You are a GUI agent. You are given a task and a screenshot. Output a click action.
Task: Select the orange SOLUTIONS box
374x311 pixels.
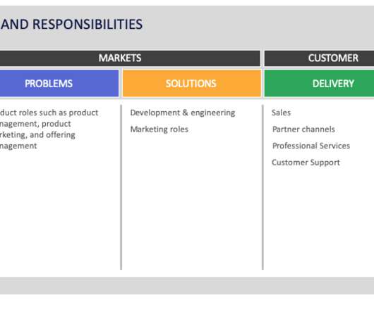click(192, 84)
